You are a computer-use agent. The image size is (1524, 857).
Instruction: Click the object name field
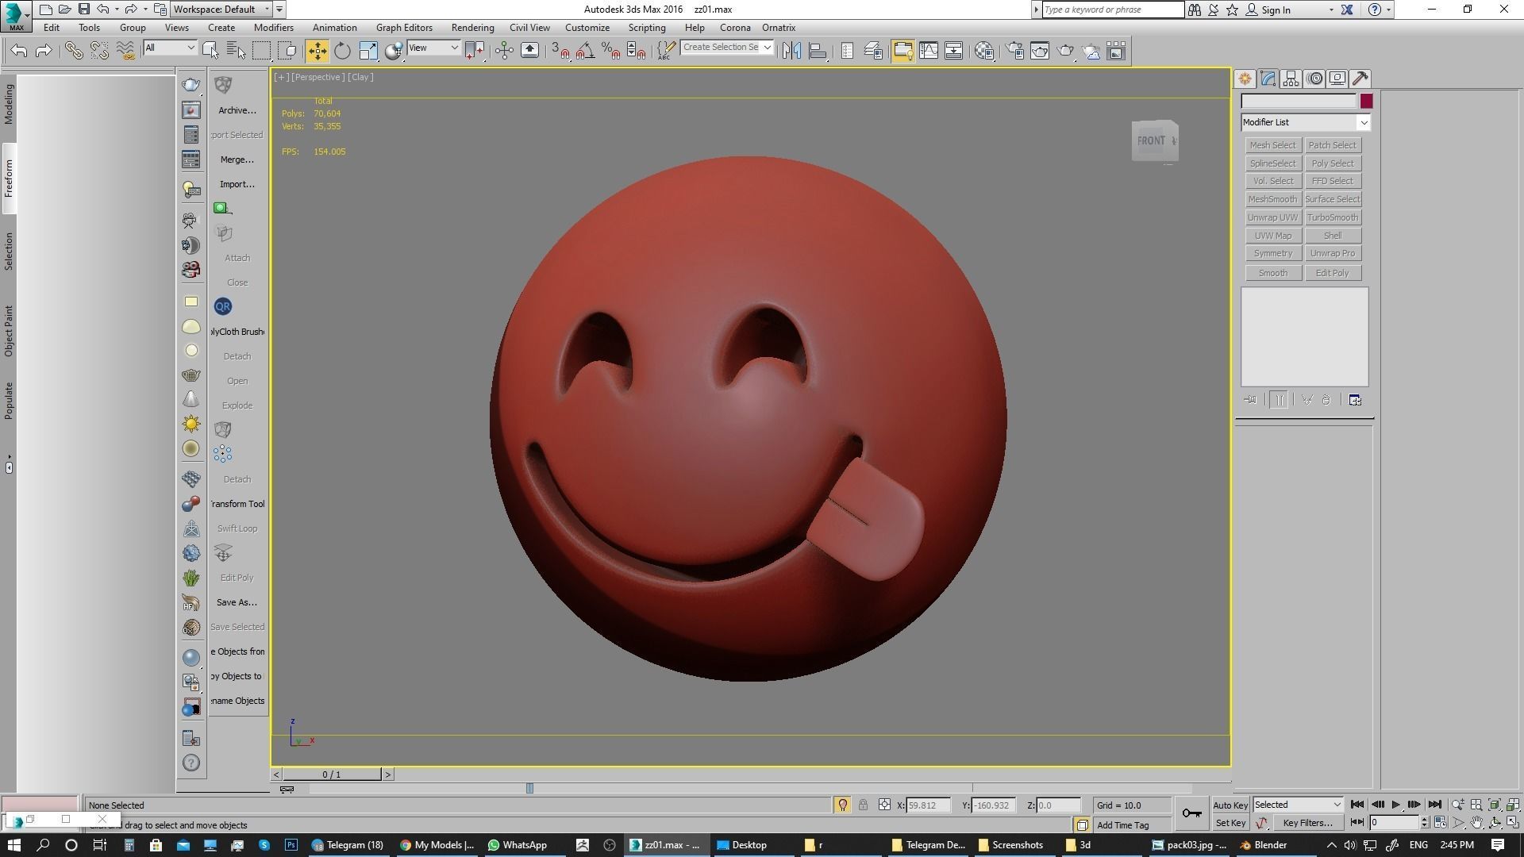pyautogui.click(x=1299, y=101)
